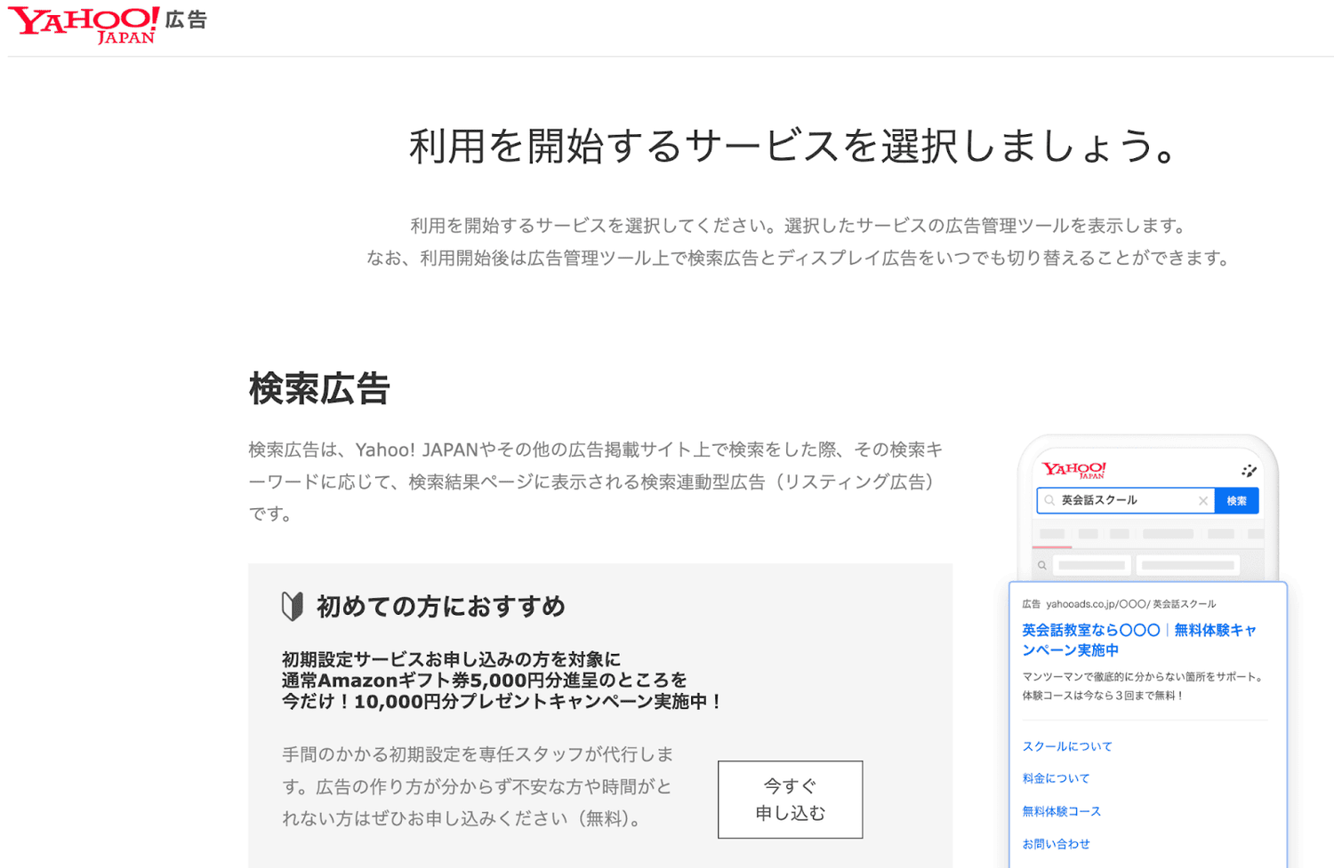Viewport: 1334px width, 868px height.
Task: Click the small magnifier below the tab placeholders
Action: [1042, 565]
